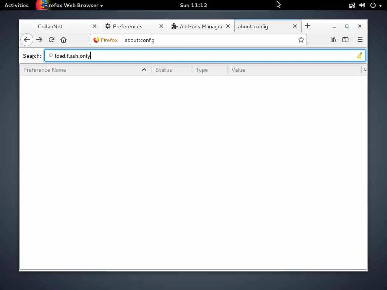Close the CollabNet tab
Screen dimensions: 387x290
pos(94,26)
